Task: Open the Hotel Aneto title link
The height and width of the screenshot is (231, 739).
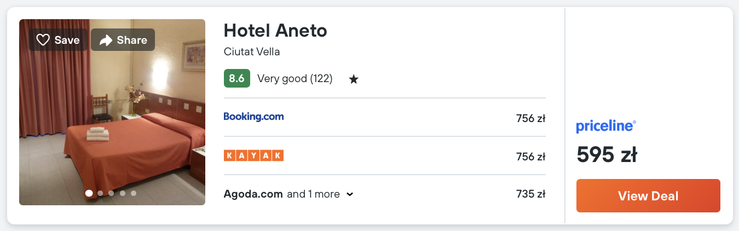Action: tap(275, 31)
